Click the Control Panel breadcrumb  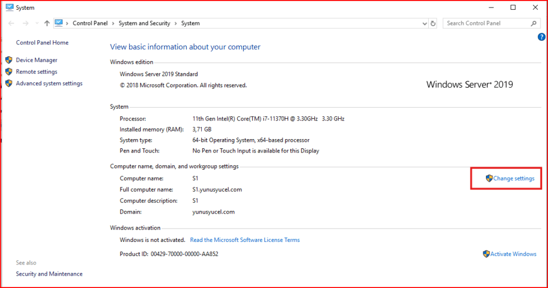coord(90,24)
